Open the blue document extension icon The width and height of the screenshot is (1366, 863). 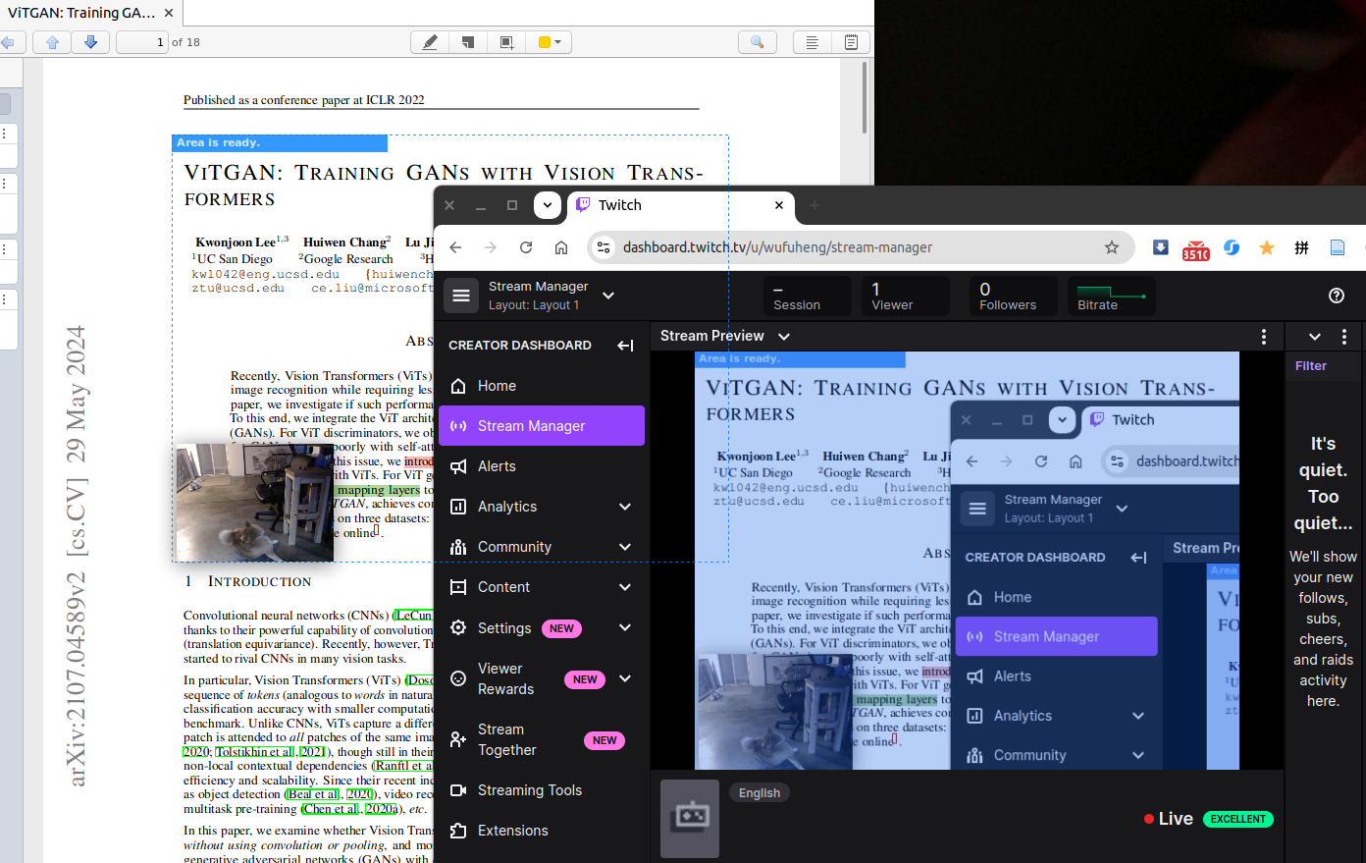point(1338,247)
